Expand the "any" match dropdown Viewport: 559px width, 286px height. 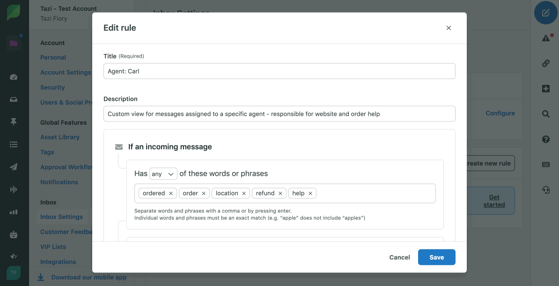pos(163,174)
